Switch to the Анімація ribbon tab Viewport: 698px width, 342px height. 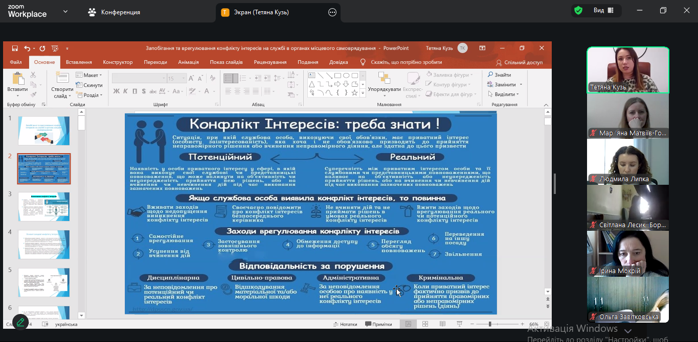188,62
